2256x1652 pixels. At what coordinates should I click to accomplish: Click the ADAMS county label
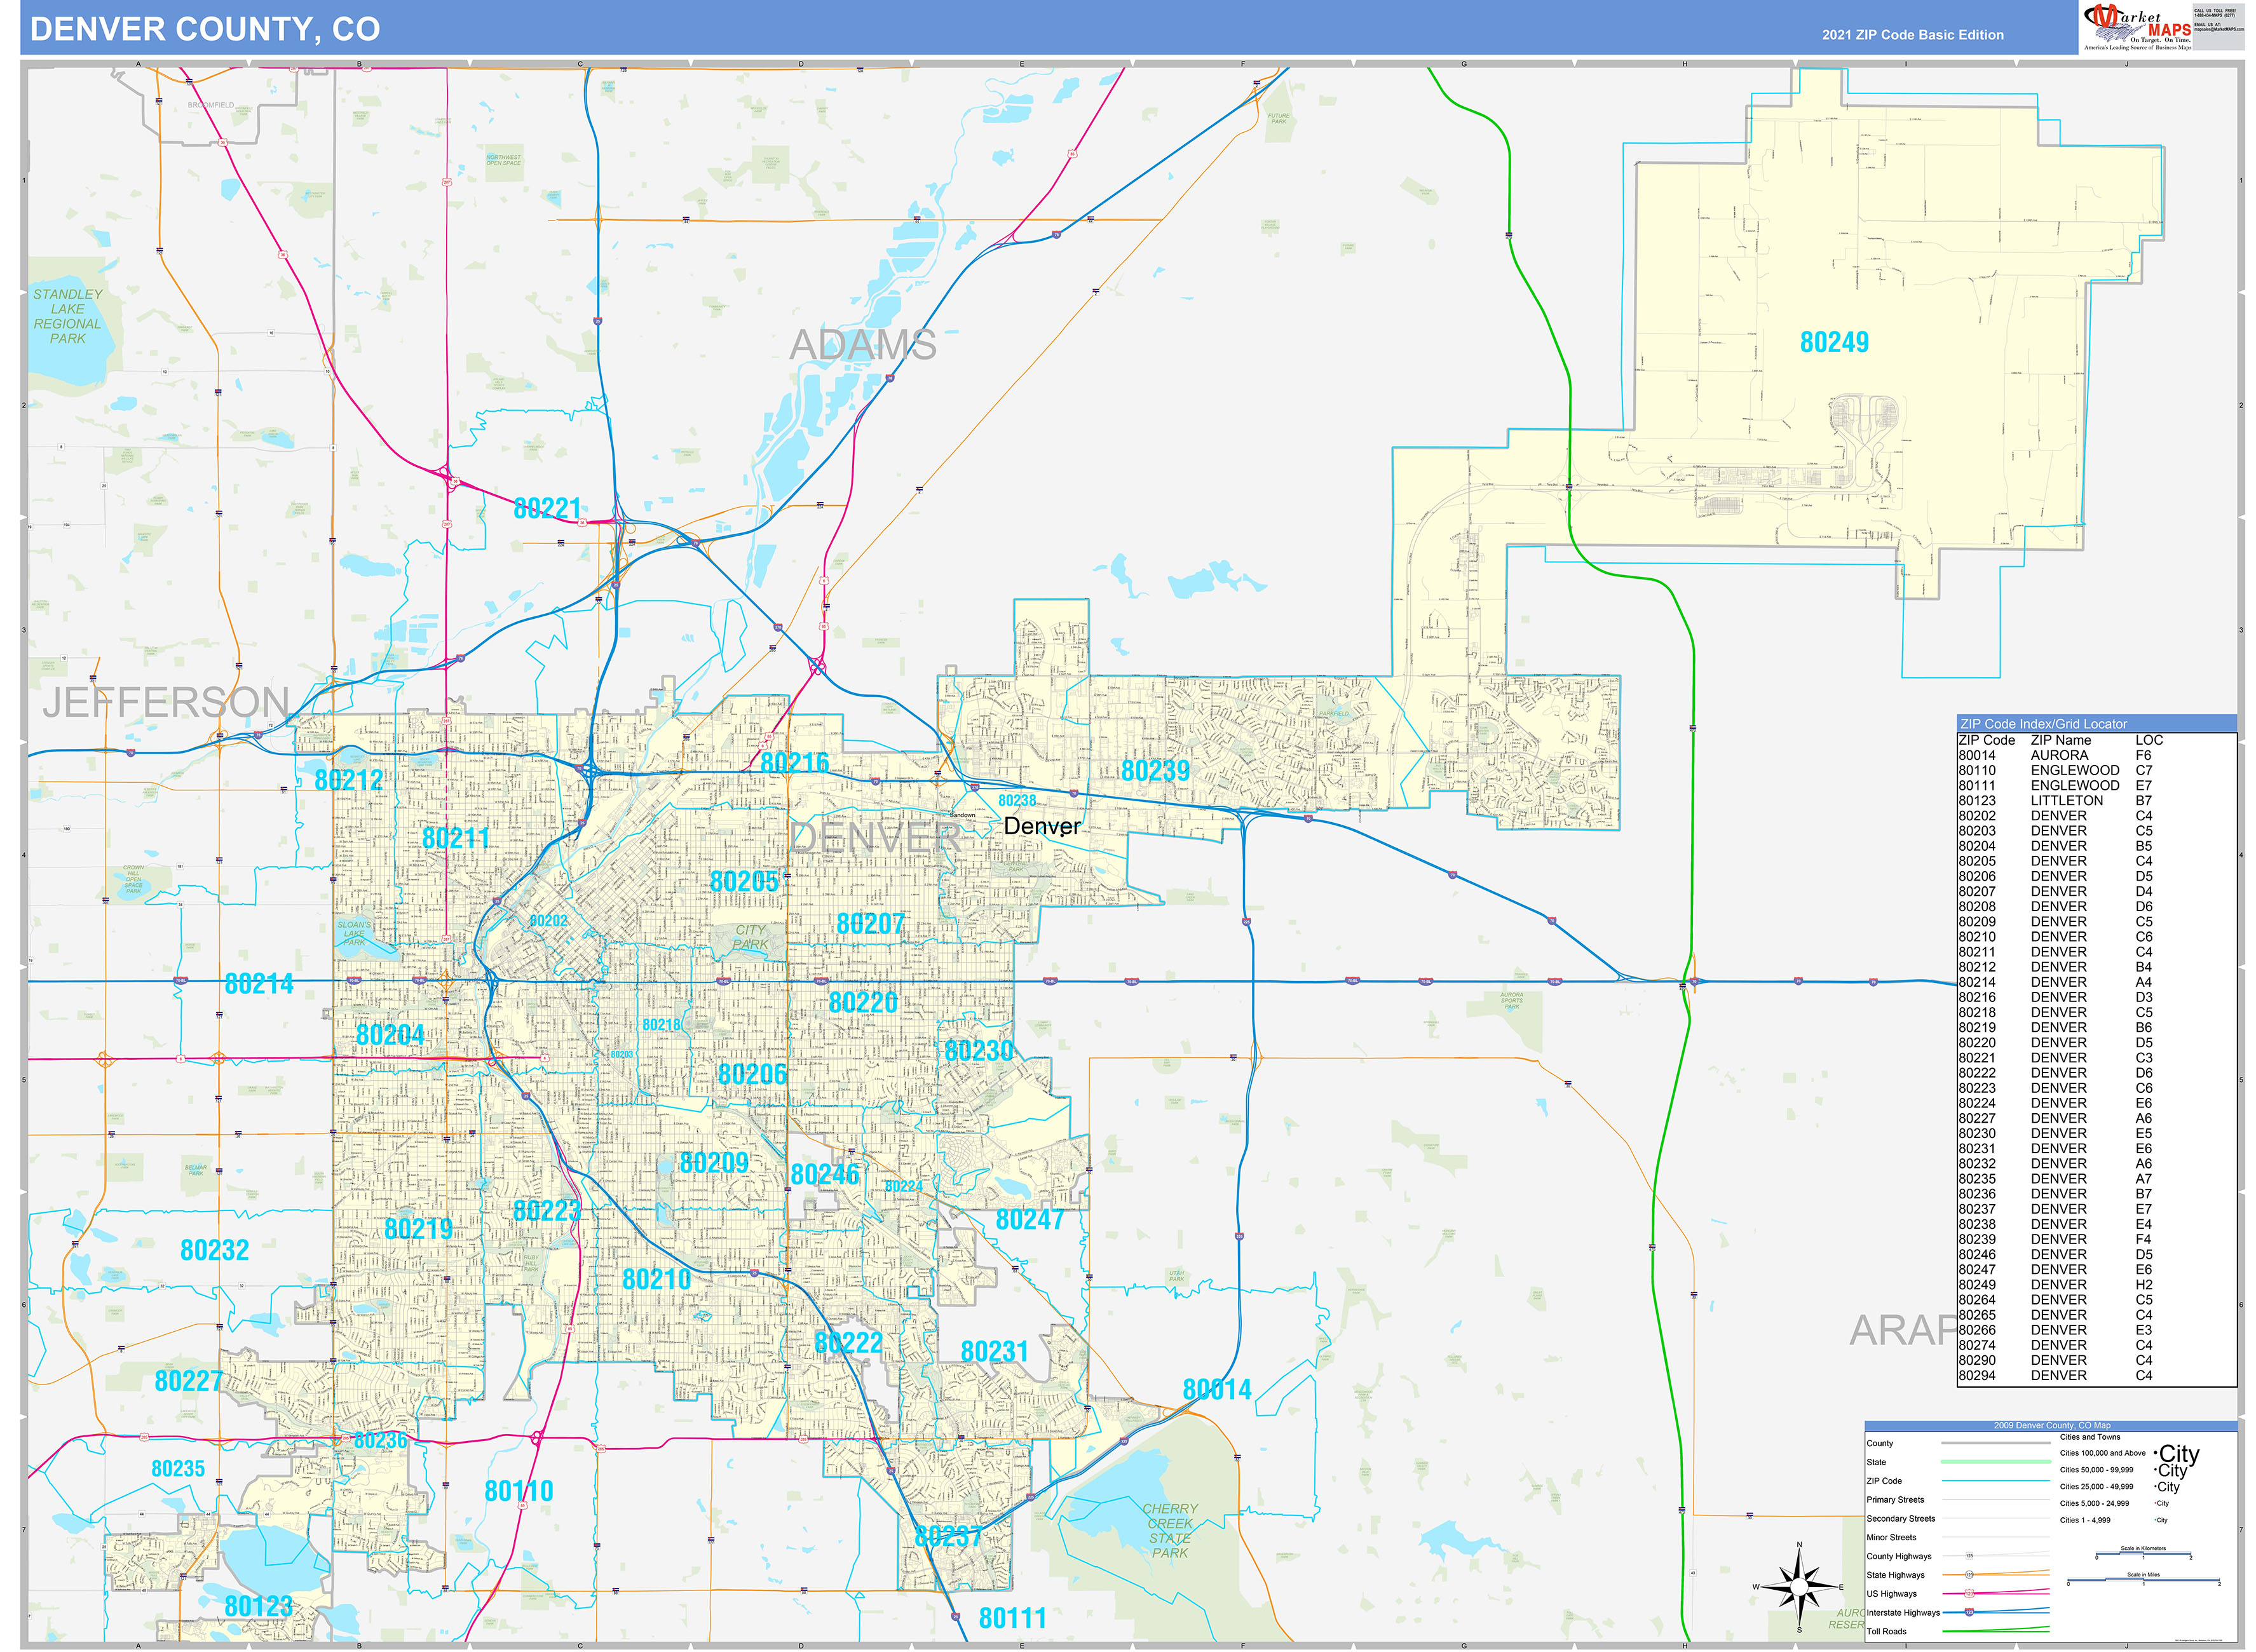(862, 345)
